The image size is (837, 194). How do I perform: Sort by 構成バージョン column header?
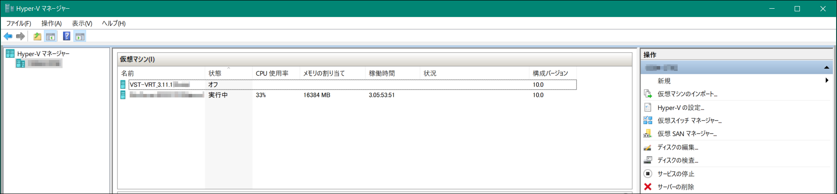coord(553,73)
